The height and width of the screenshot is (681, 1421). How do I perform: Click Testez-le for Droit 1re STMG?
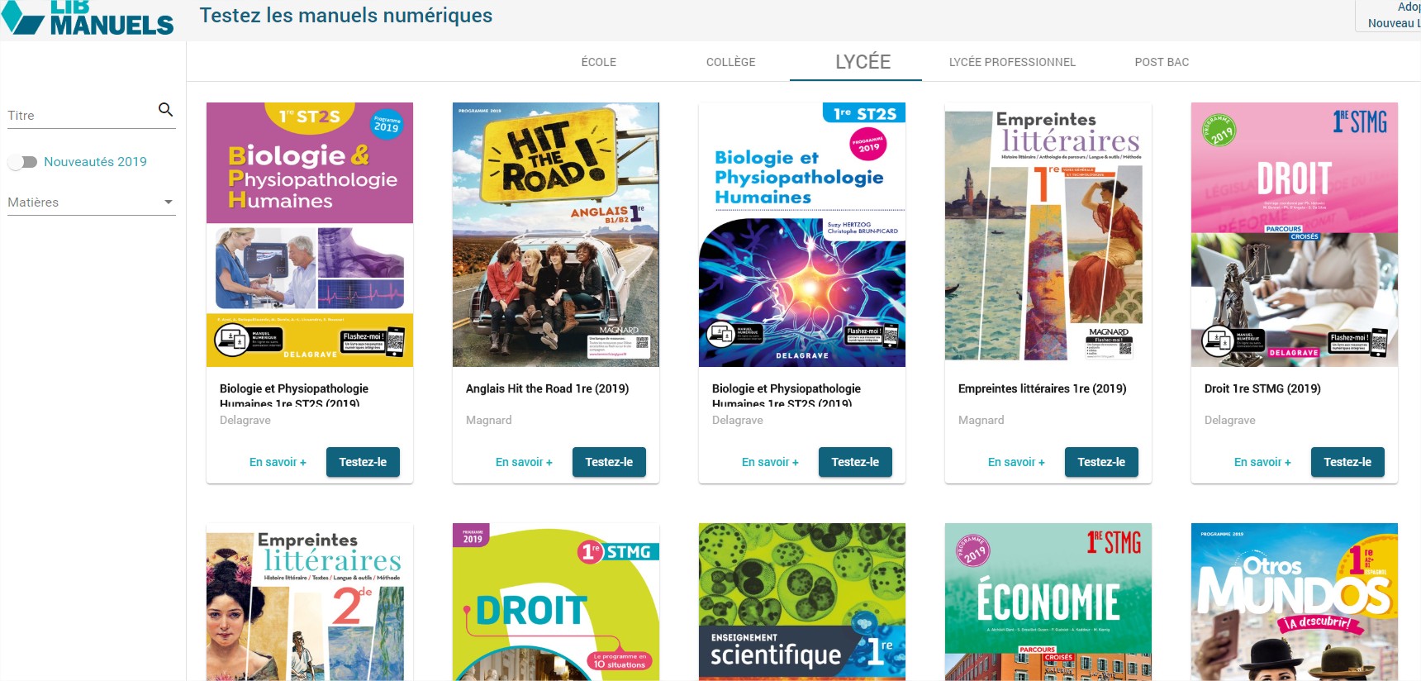[x=1347, y=462]
